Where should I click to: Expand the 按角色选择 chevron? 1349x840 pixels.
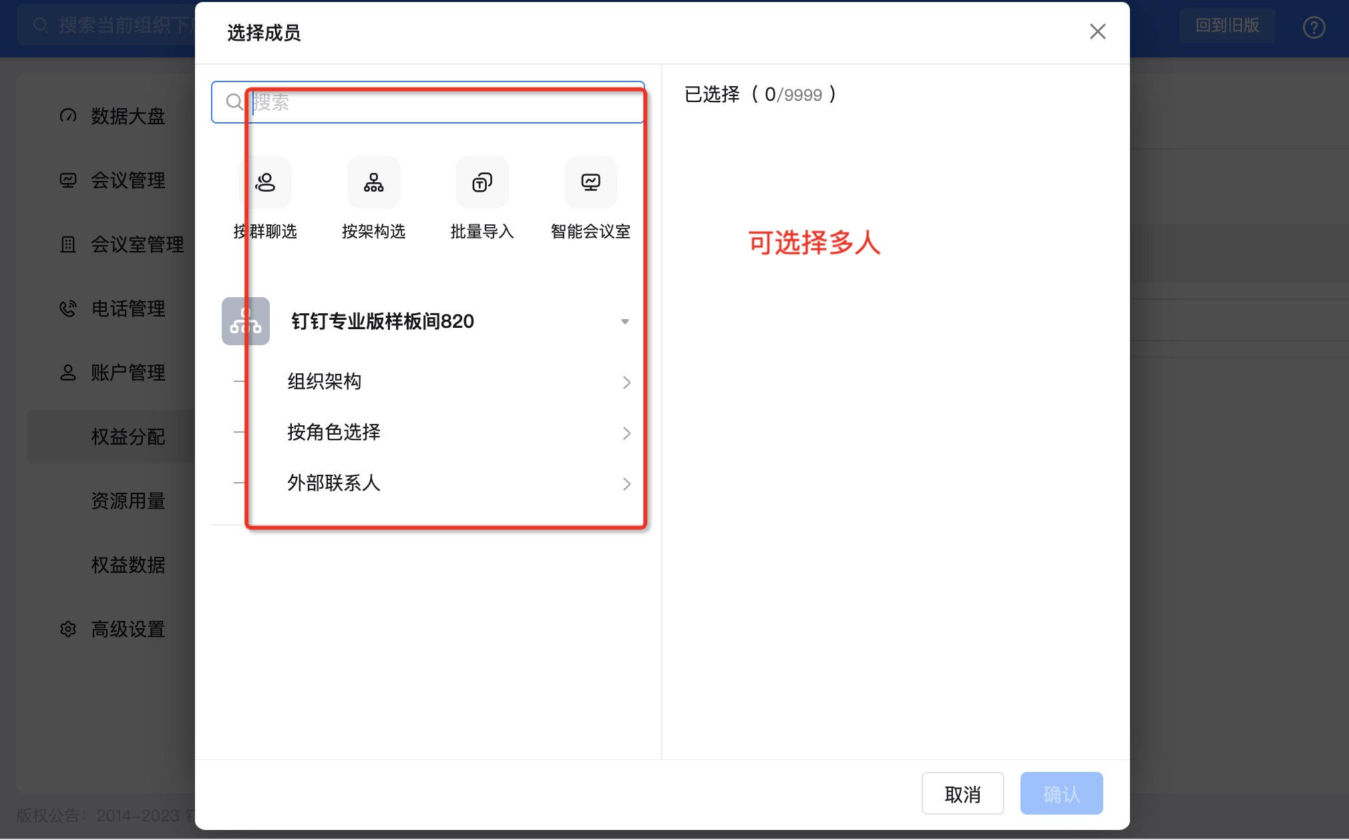pos(626,433)
